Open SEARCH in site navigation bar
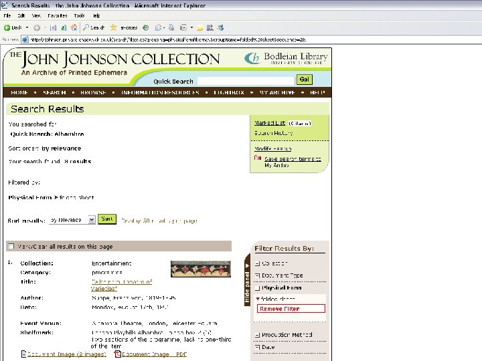Viewport: 482px width, 361px height. pyautogui.click(x=54, y=92)
